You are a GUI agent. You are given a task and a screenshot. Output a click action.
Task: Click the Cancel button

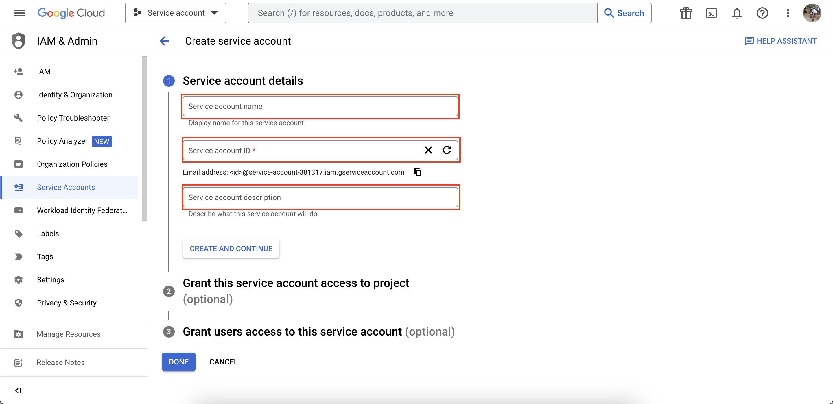pos(224,362)
